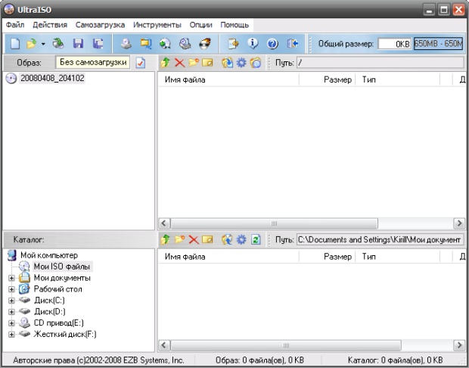Image resolution: width=469 pixels, height=368 pixels.
Task: Save the image with floppy disk icon
Action: tap(78, 44)
